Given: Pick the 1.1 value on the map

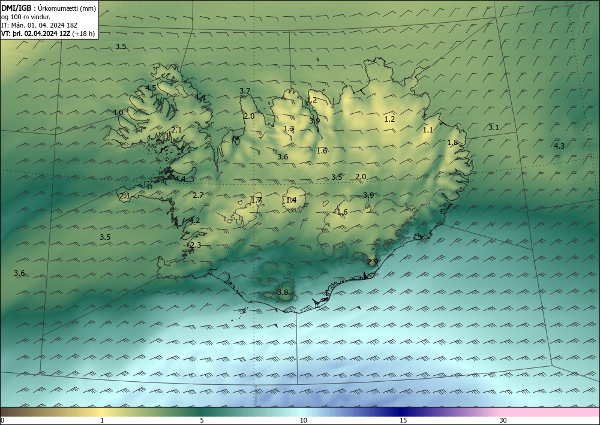Looking at the screenshot, I should click(x=428, y=130).
